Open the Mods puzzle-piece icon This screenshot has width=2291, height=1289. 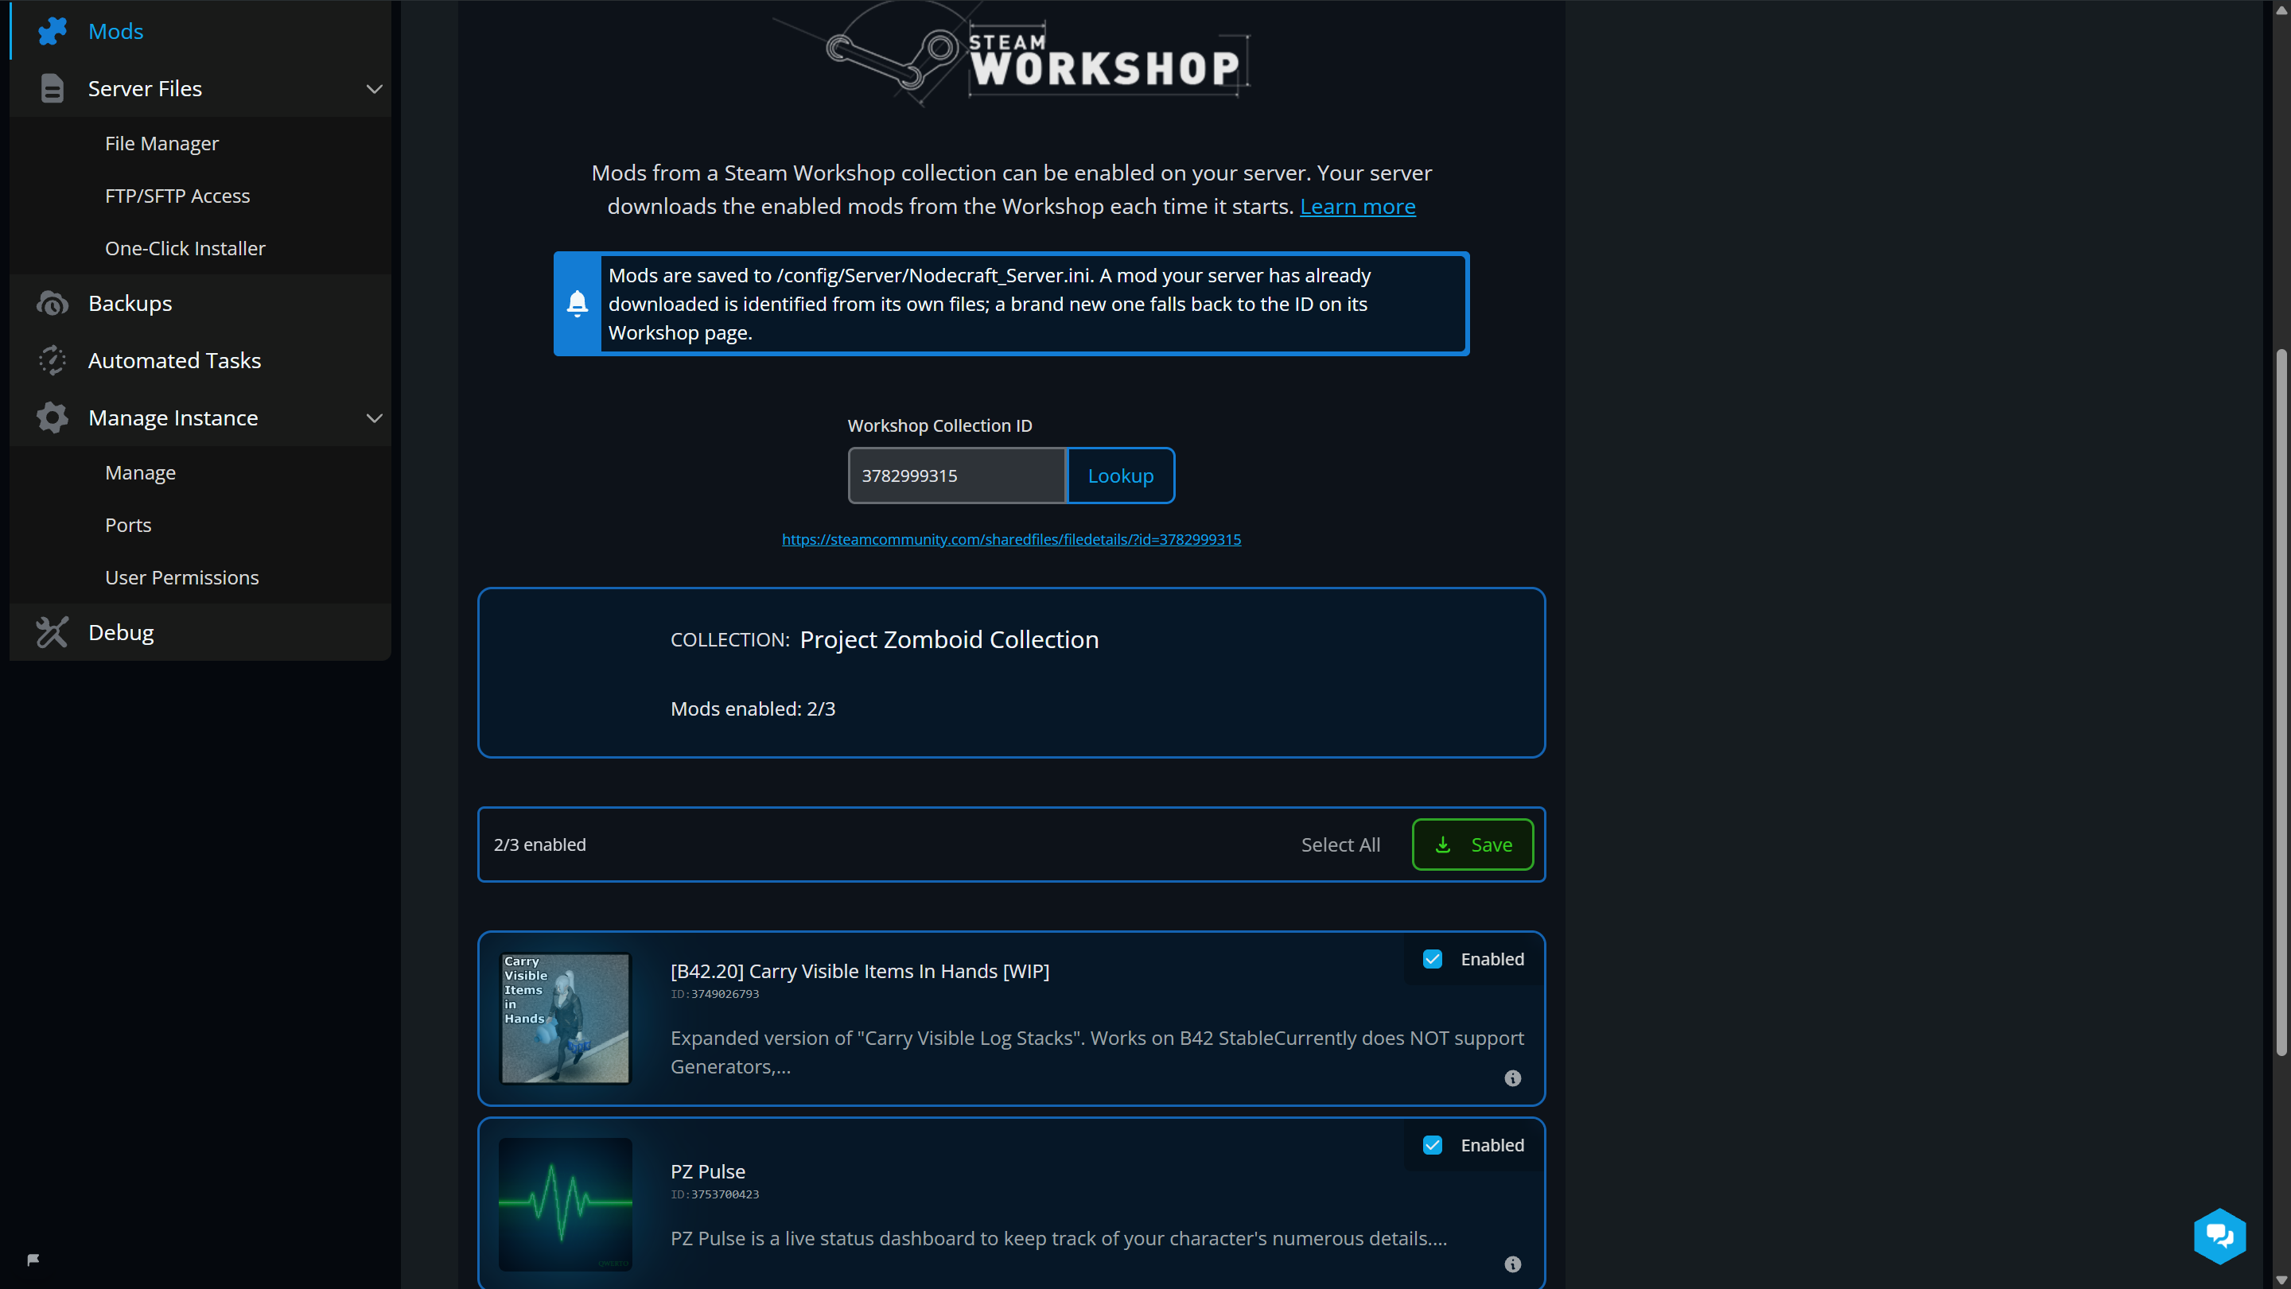pos(53,31)
